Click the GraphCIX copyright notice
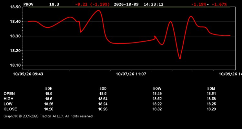 click(x=48, y=116)
